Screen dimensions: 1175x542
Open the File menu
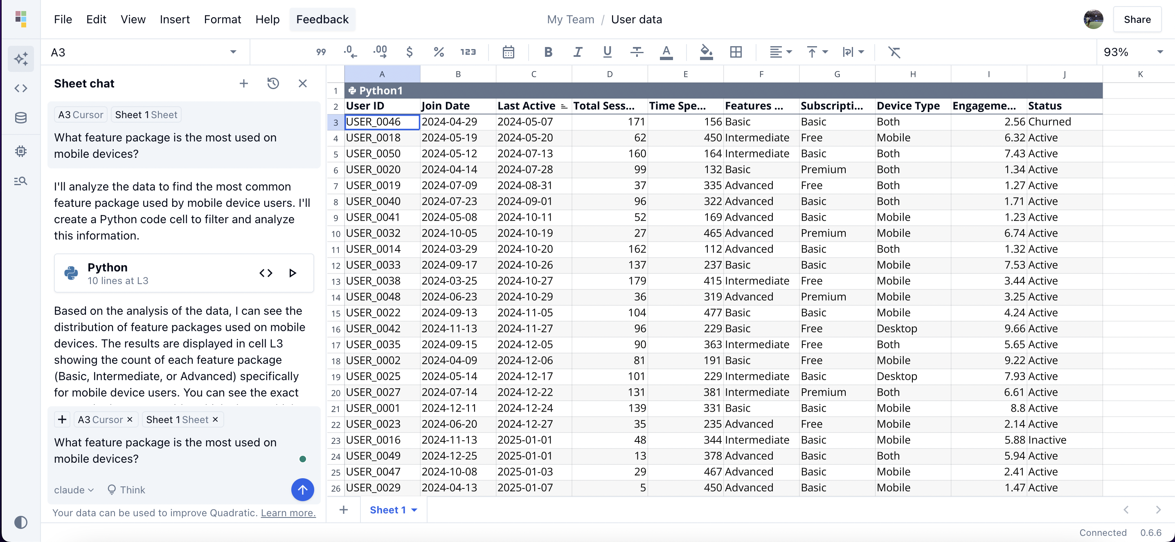63,19
